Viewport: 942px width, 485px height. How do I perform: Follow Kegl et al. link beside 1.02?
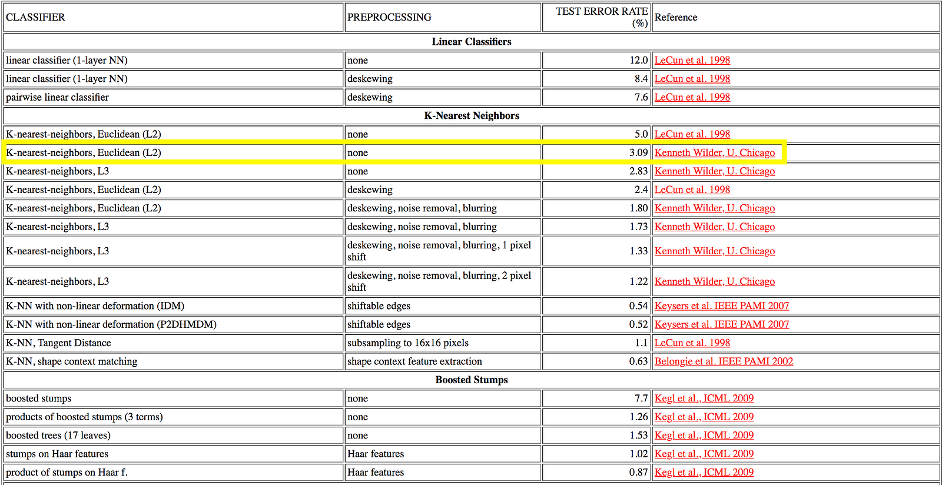(704, 454)
